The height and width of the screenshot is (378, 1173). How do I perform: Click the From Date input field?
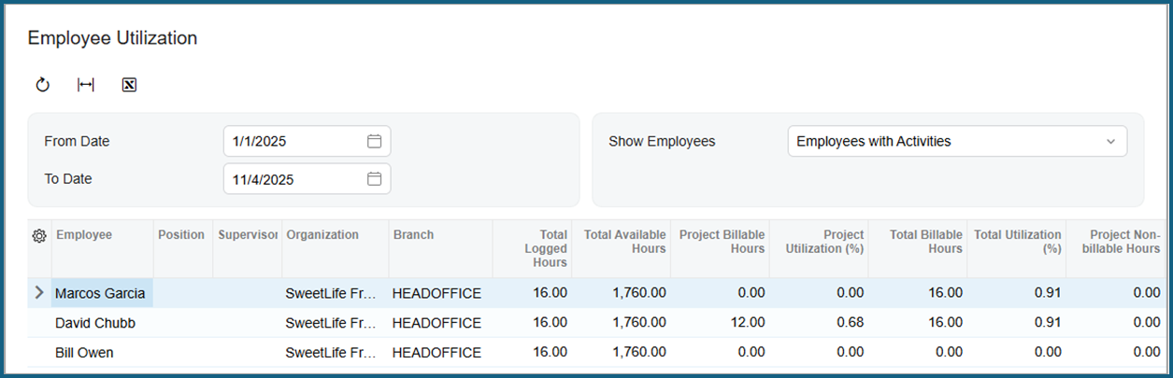294,142
